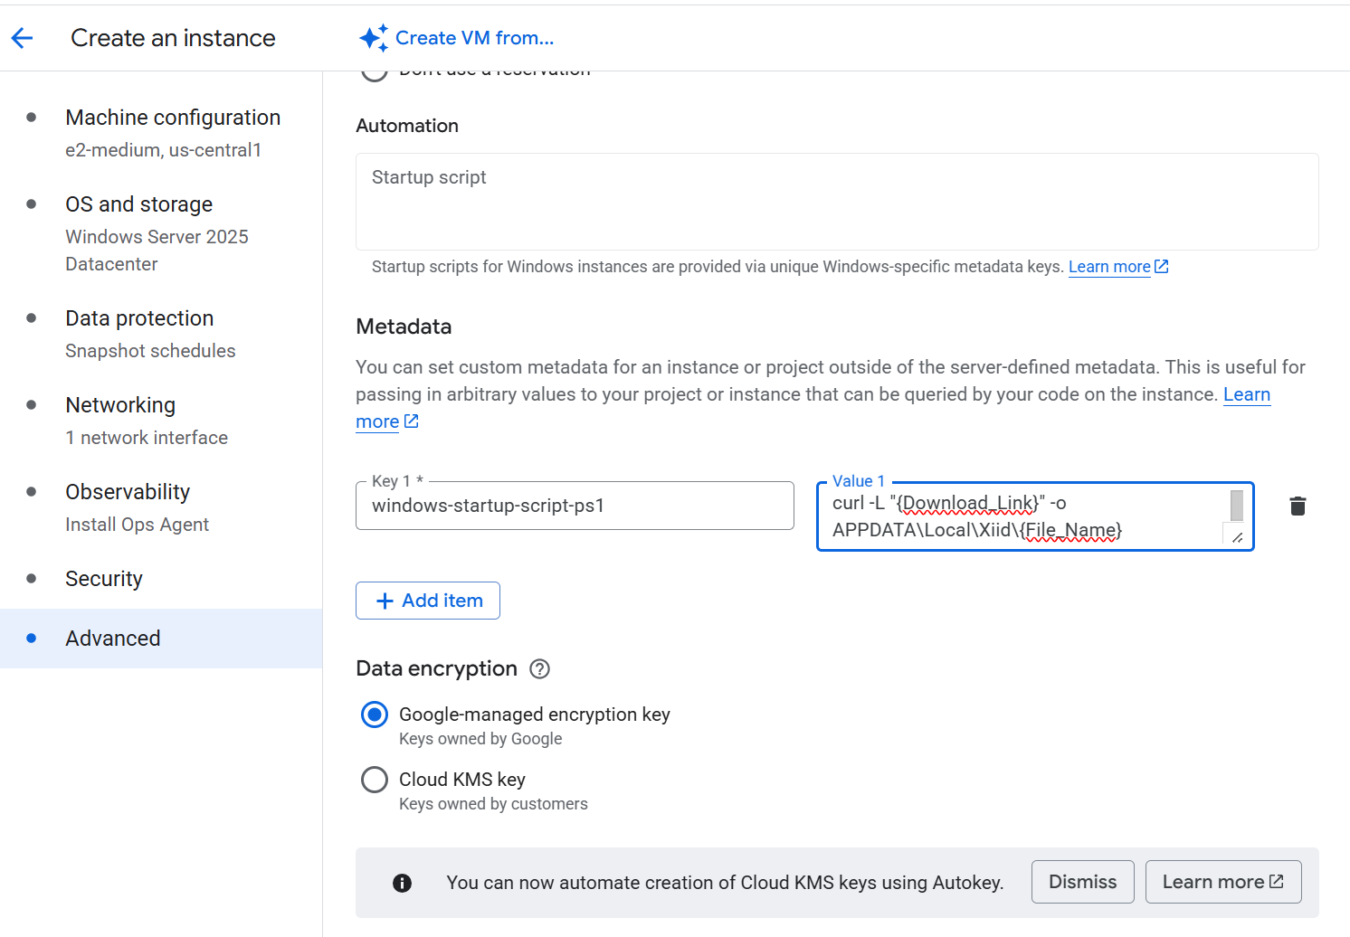1350x937 pixels.
Task: Click the info icon in the Autokey banner
Action: coord(403,882)
